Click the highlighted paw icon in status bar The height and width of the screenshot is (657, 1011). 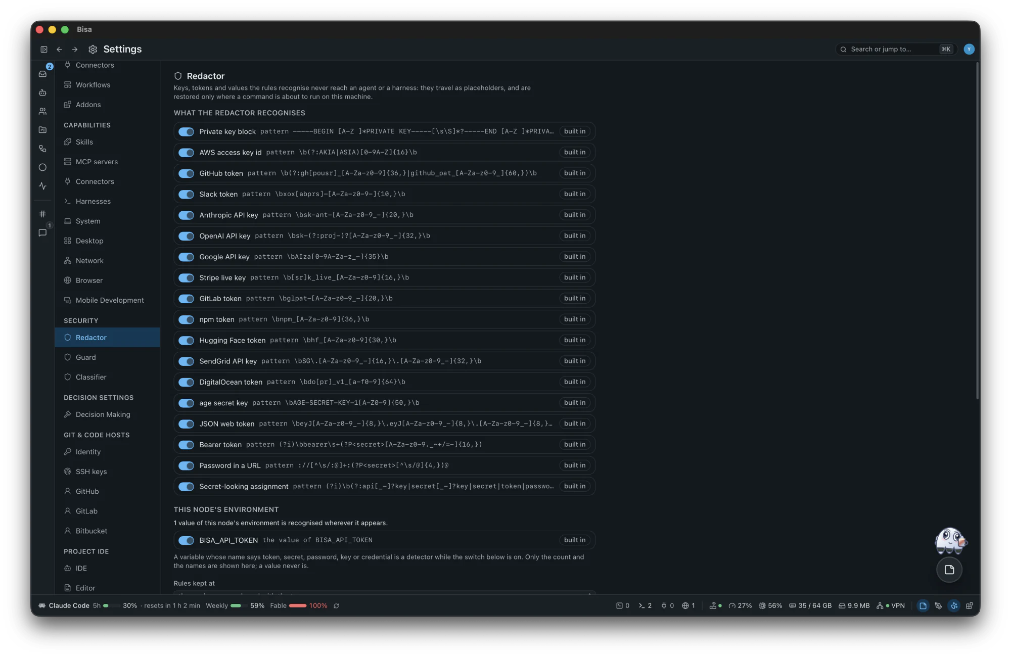coord(954,606)
